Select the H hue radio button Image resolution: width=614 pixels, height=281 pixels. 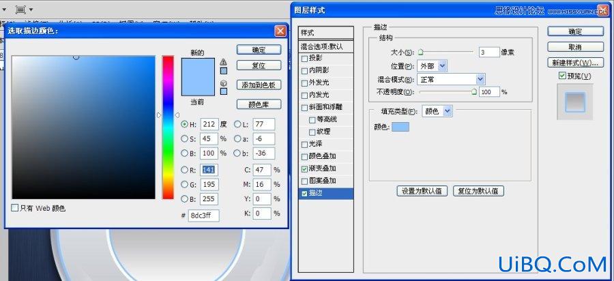[184, 124]
